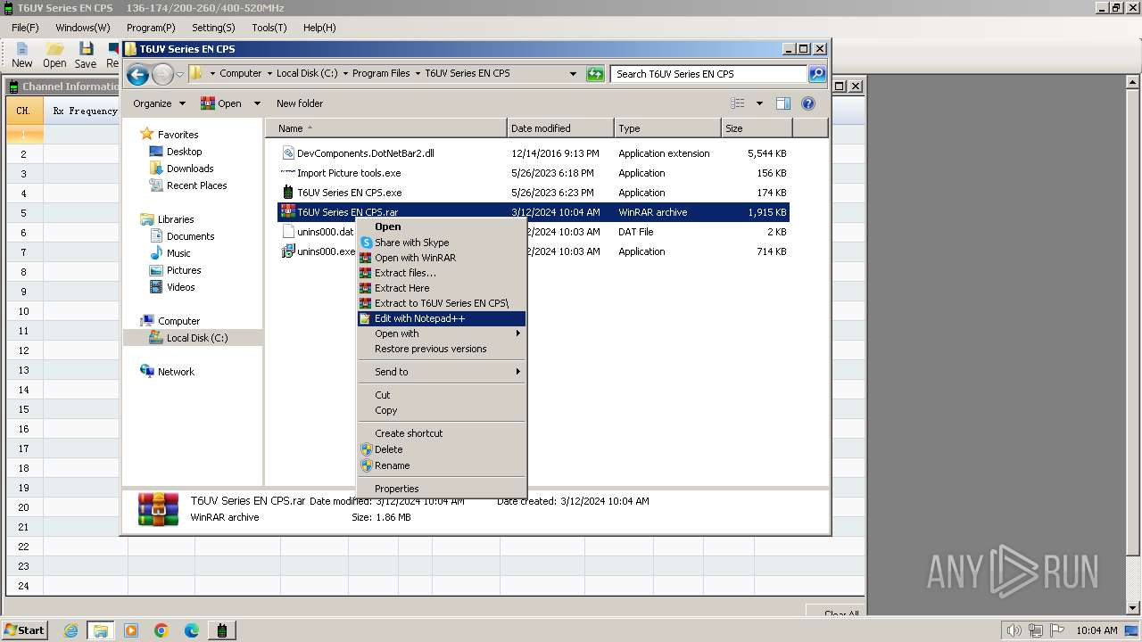Choose Open with WinRAR
The height and width of the screenshot is (642, 1142).
click(442, 258)
